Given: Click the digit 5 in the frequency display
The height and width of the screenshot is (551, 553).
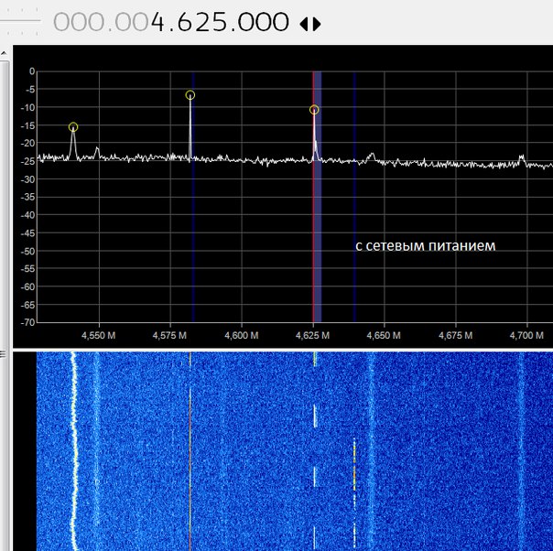Looking at the screenshot, I should (220, 22).
